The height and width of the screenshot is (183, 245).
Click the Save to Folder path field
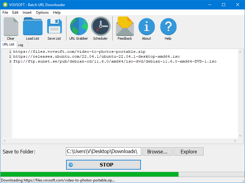[x=103, y=151]
